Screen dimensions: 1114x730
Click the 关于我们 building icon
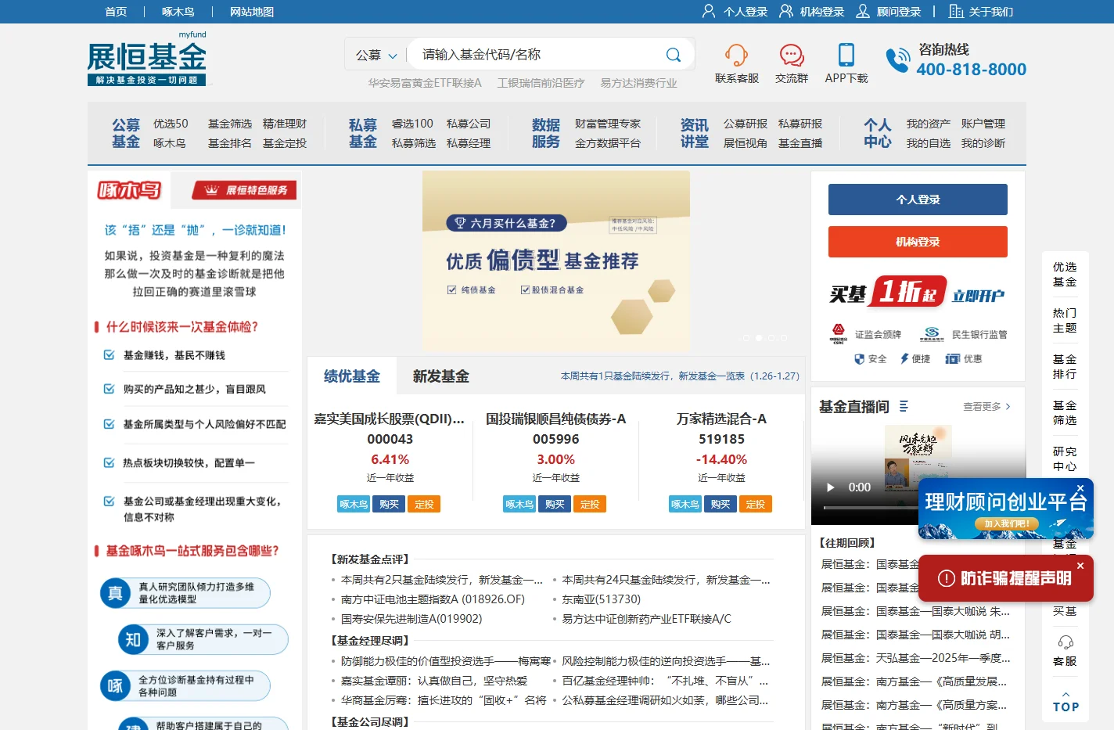(956, 11)
